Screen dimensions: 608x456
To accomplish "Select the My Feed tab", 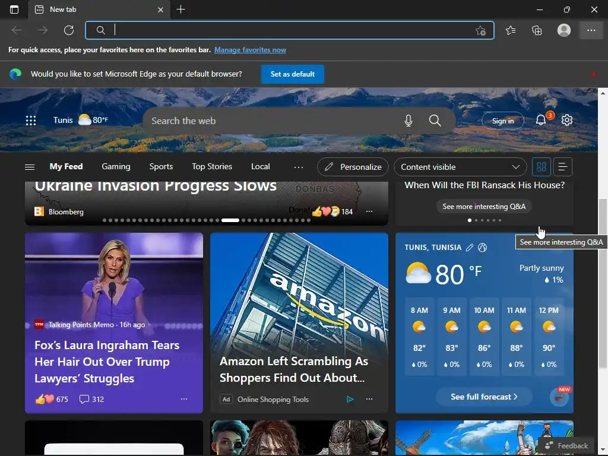I will pyautogui.click(x=66, y=166).
